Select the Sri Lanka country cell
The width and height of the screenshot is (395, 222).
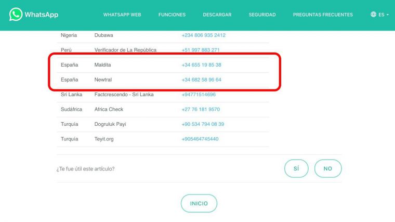click(x=71, y=95)
